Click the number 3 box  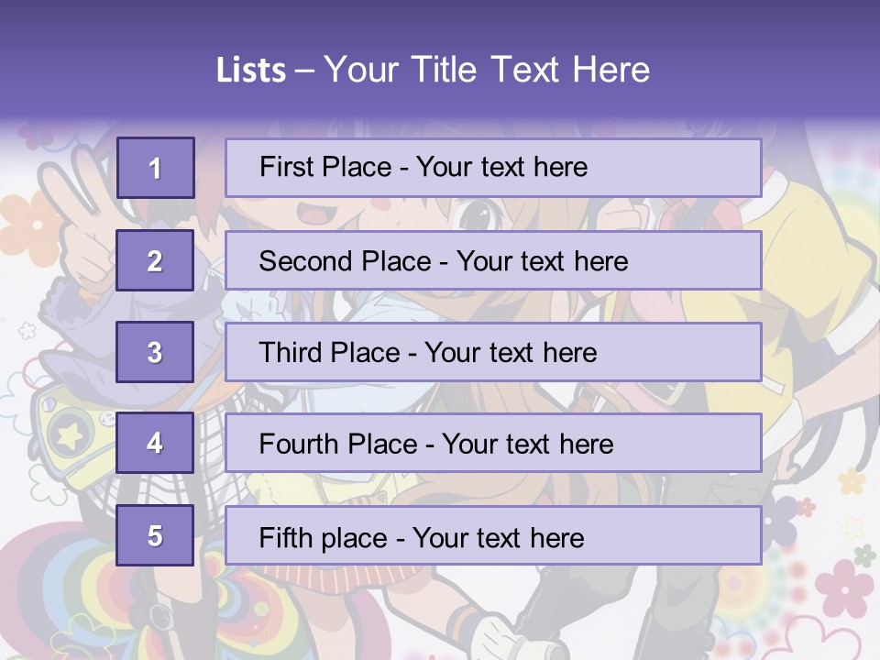click(155, 352)
